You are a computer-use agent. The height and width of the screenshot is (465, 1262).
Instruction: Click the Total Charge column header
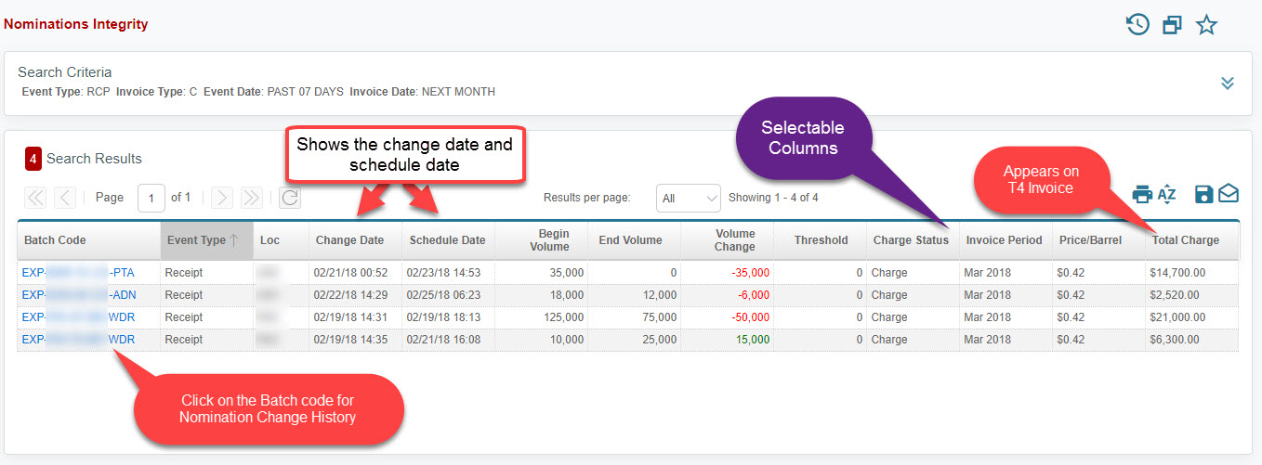coord(1185,240)
